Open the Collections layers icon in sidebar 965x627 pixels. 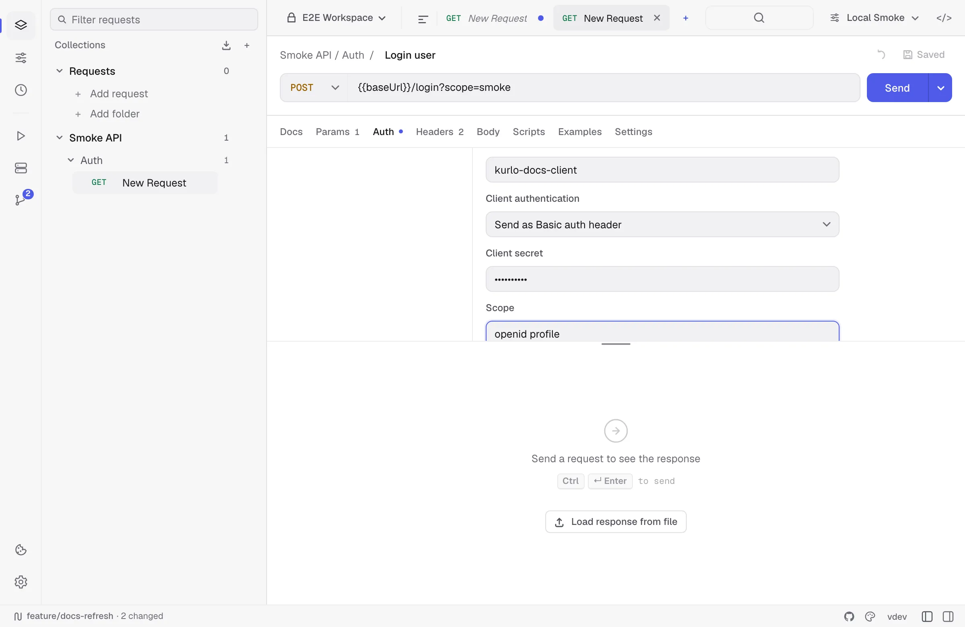pos(21,25)
